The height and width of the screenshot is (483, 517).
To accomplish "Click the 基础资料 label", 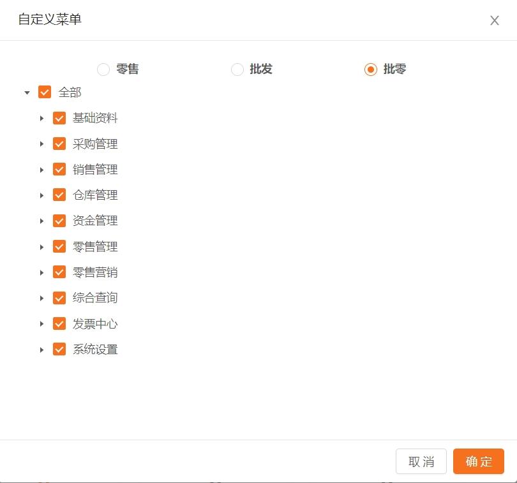I will pos(95,117).
